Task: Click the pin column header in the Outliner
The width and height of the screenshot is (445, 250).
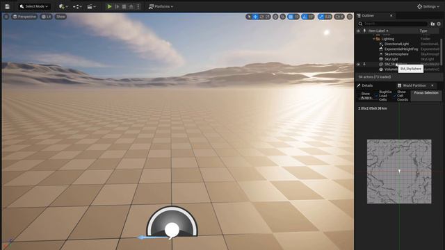Action: pyautogui.click(x=364, y=31)
